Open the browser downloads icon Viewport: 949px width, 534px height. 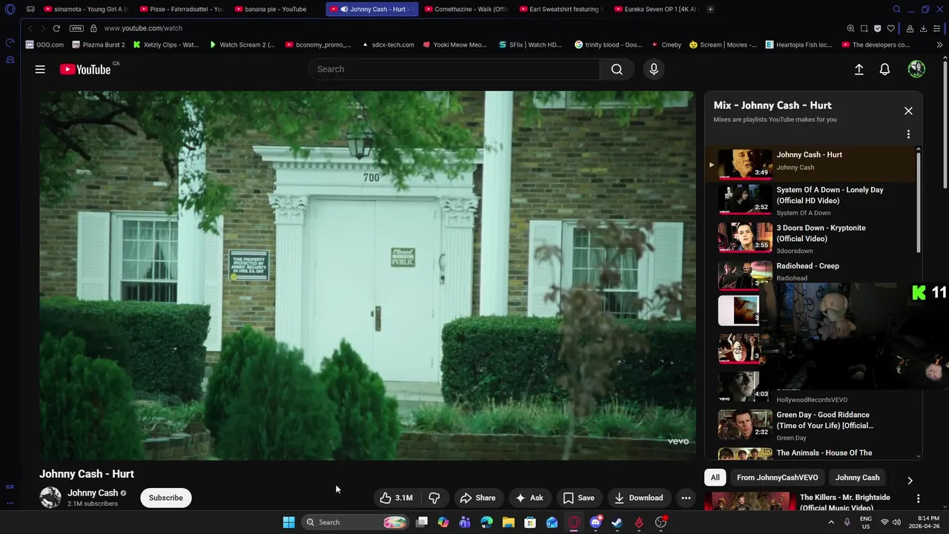tap(923, 28)
